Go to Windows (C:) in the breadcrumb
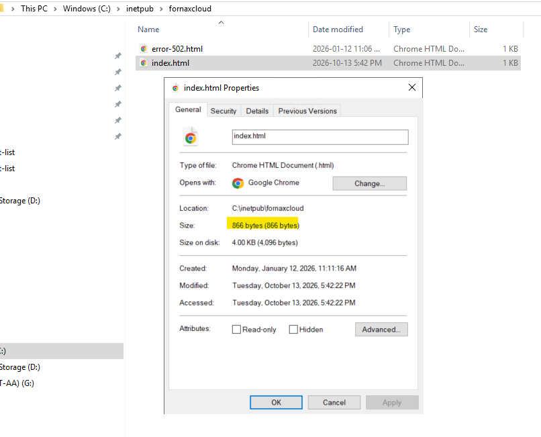The width and height of the screenshot is (541, 437). (x=87, y=9)
